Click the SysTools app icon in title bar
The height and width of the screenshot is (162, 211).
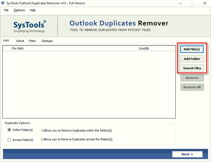3,3
